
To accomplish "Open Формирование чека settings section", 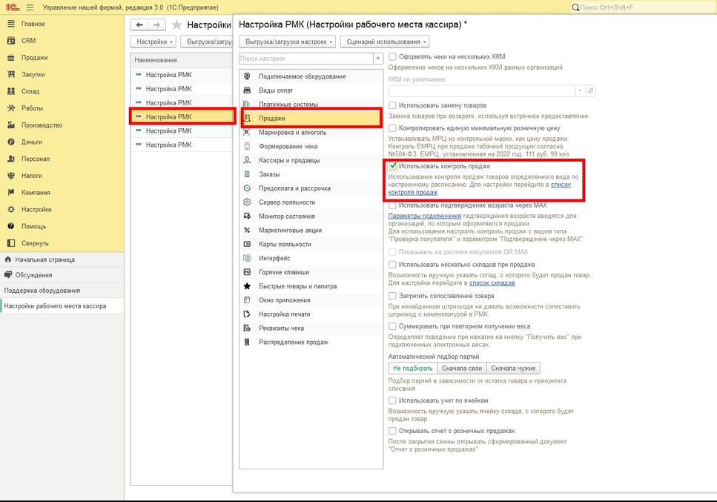I will pos(311,146).
